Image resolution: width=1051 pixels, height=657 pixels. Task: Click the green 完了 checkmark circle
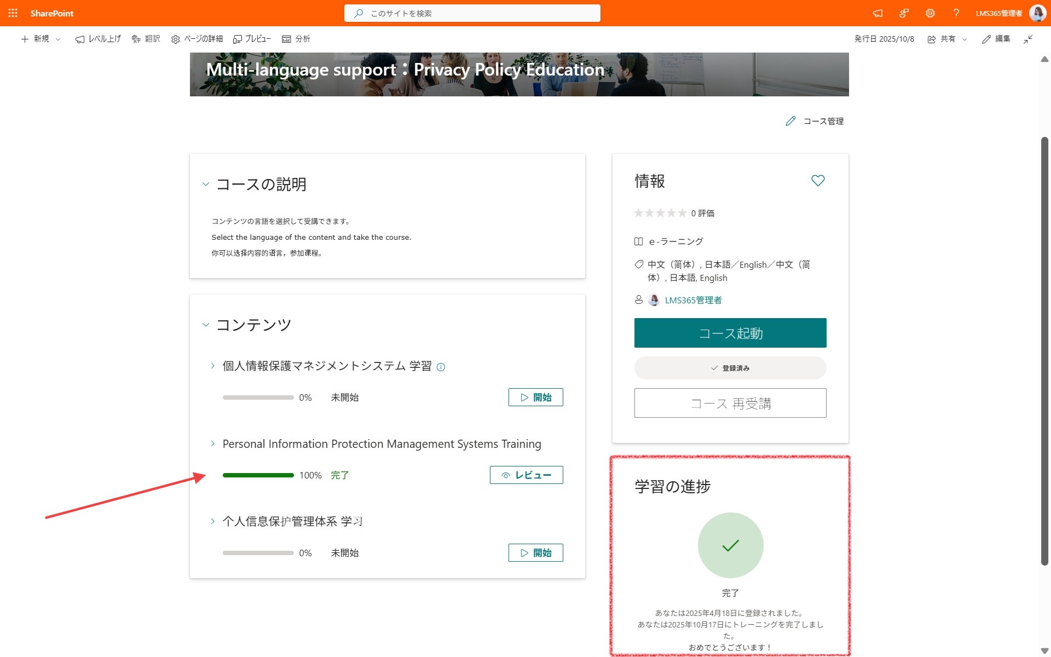(730, 545)
